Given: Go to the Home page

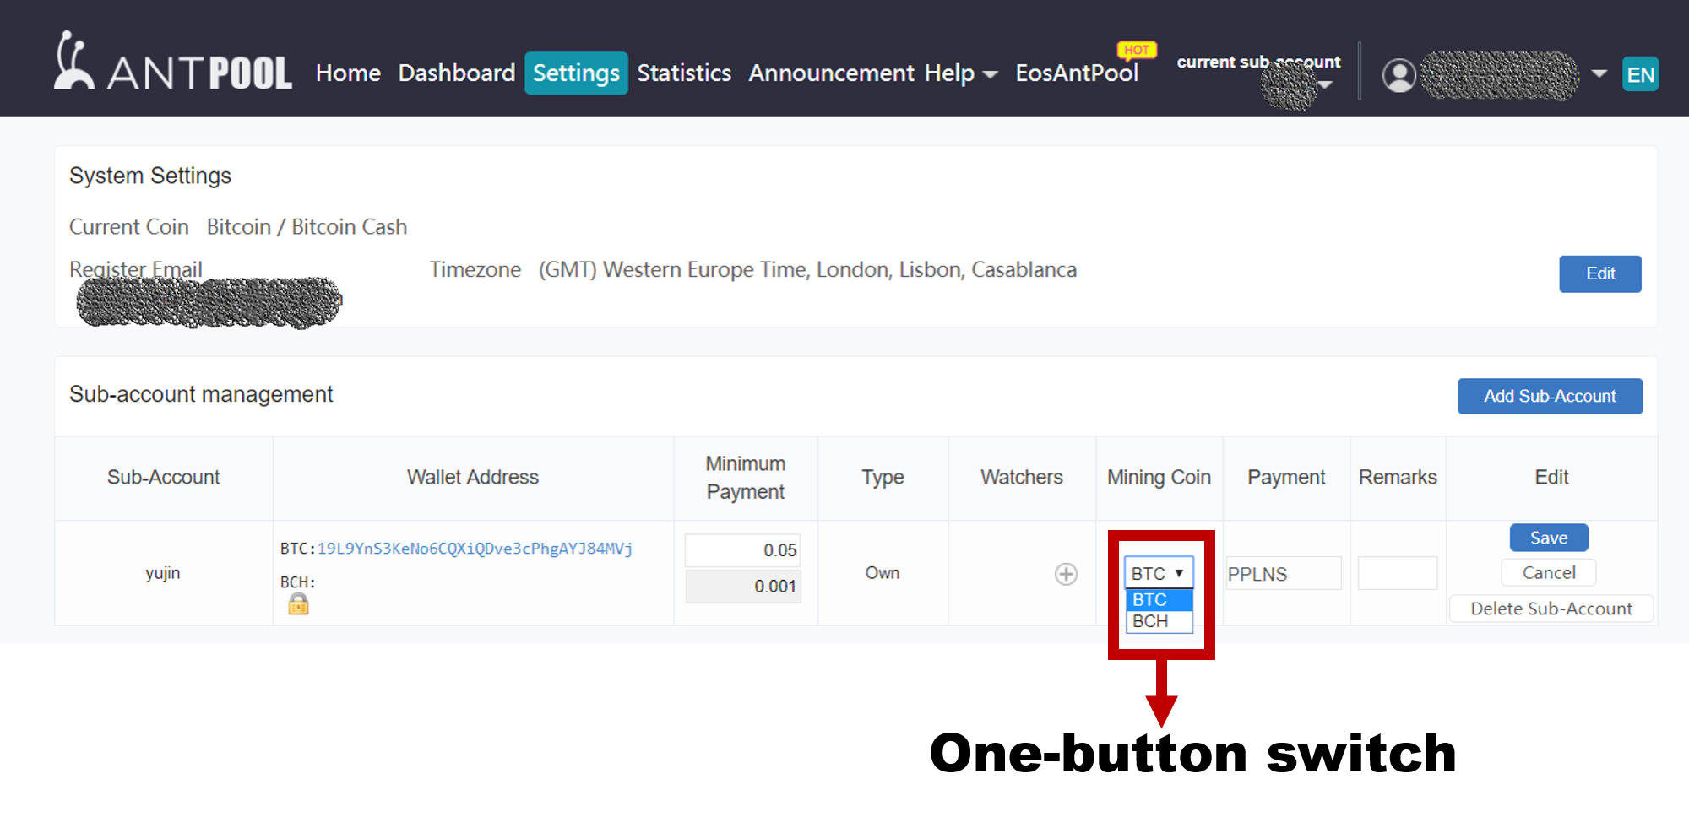Looking at the screenshot, I should (x=348, y=73).
